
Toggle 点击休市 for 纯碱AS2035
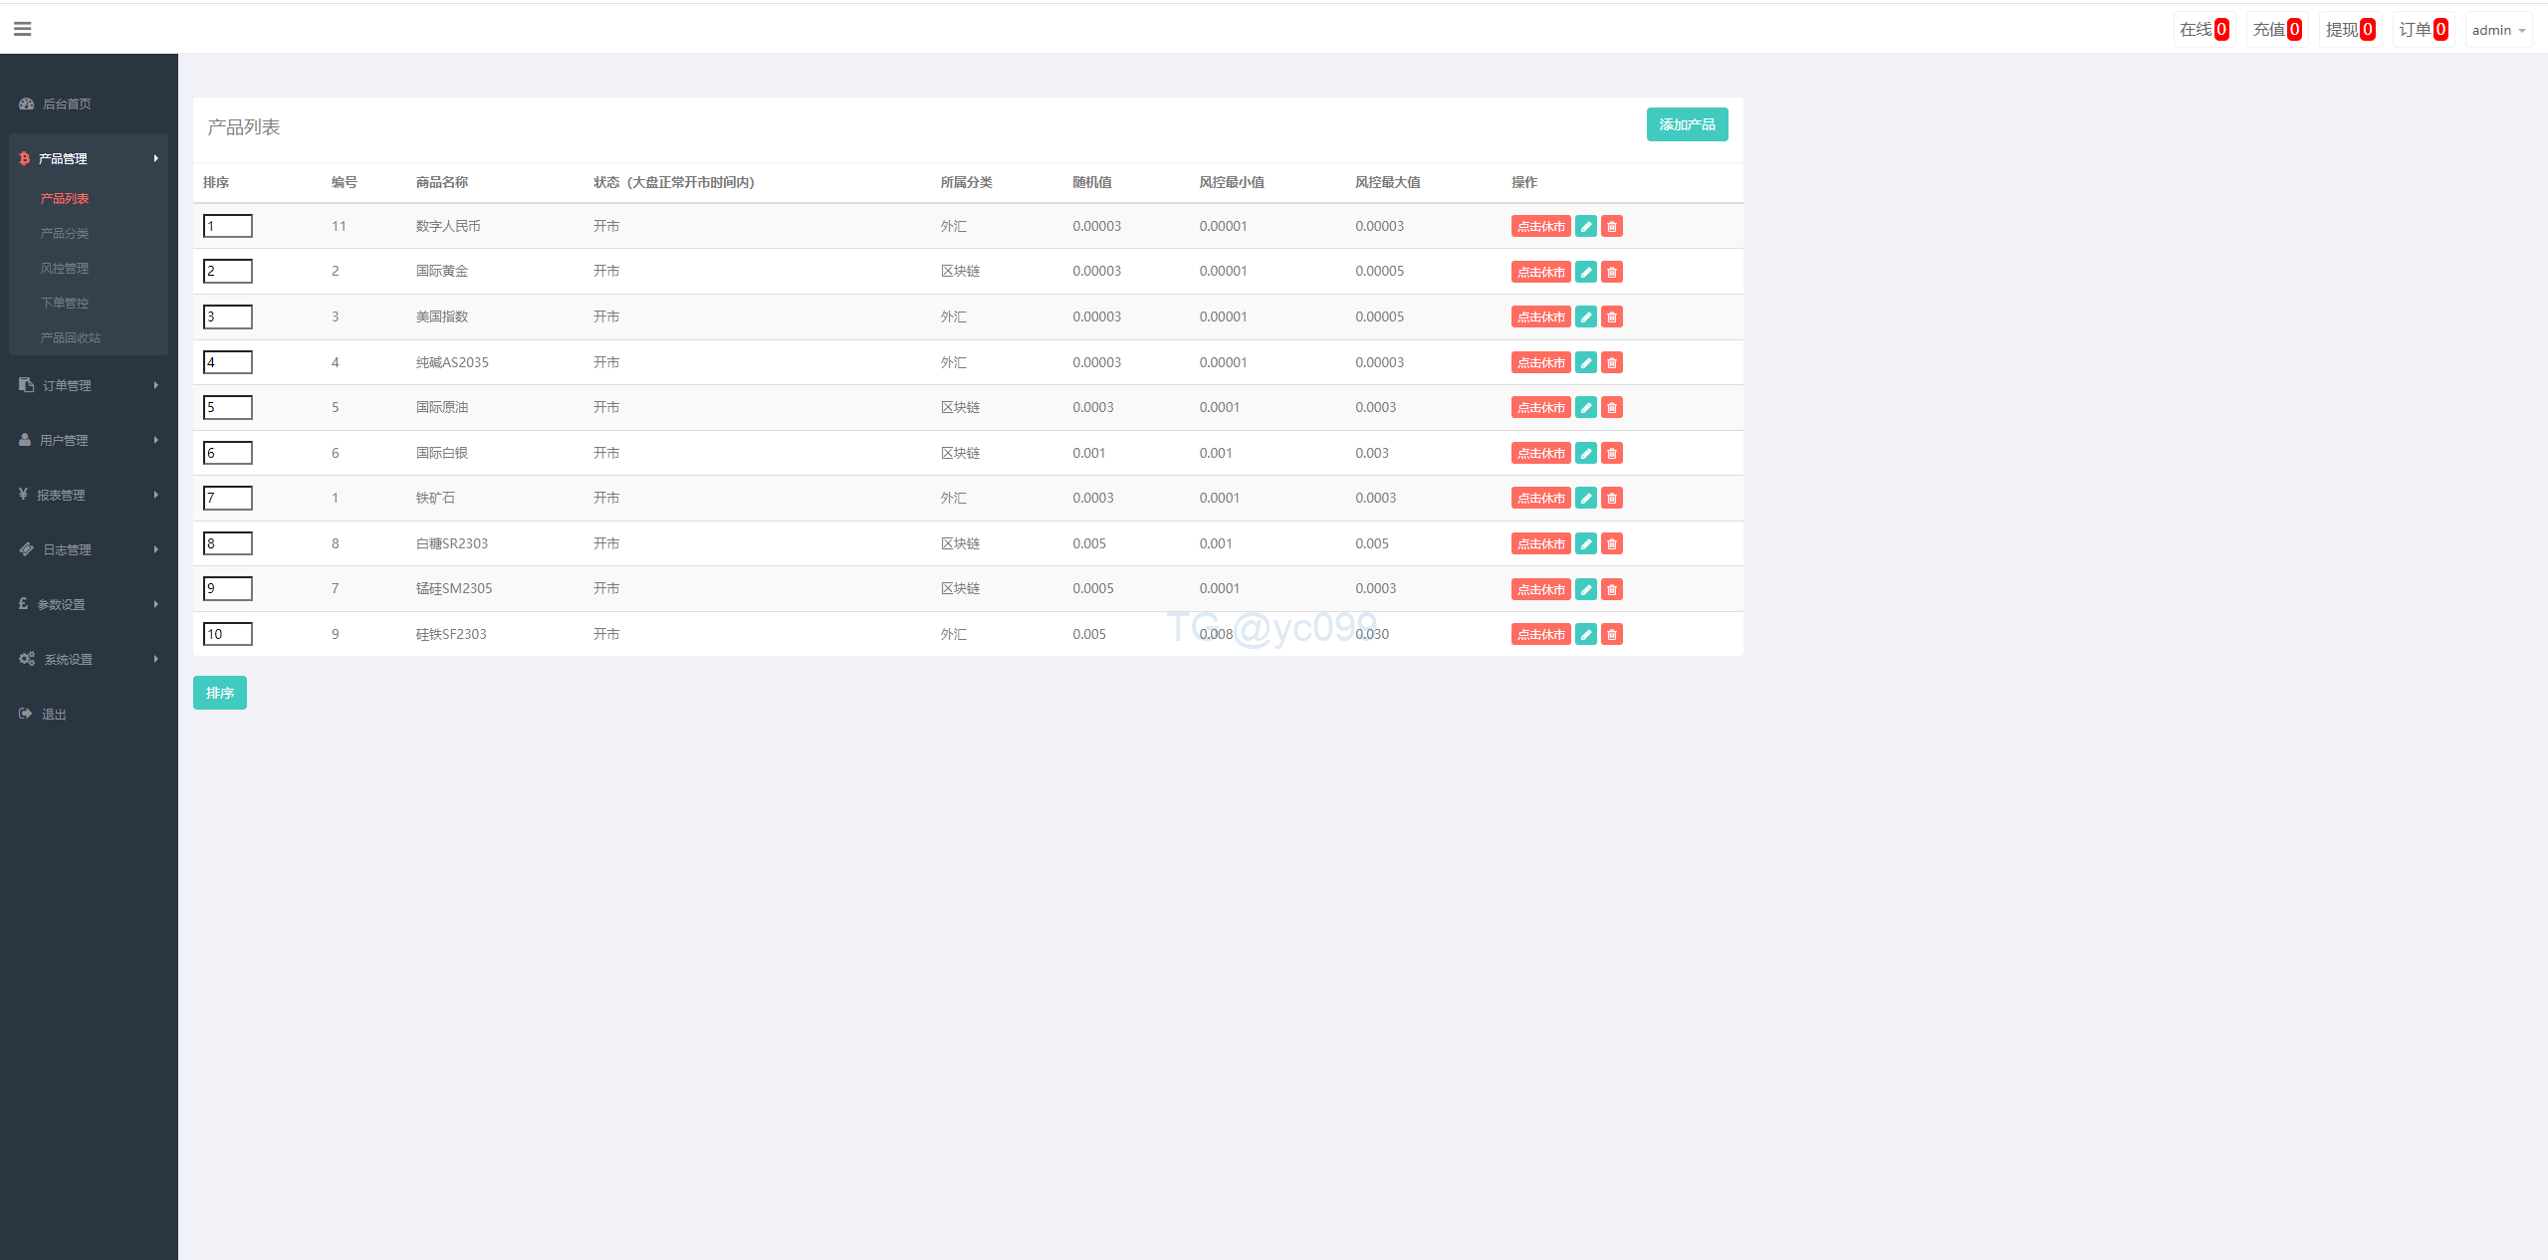(x=1540, y=363)
